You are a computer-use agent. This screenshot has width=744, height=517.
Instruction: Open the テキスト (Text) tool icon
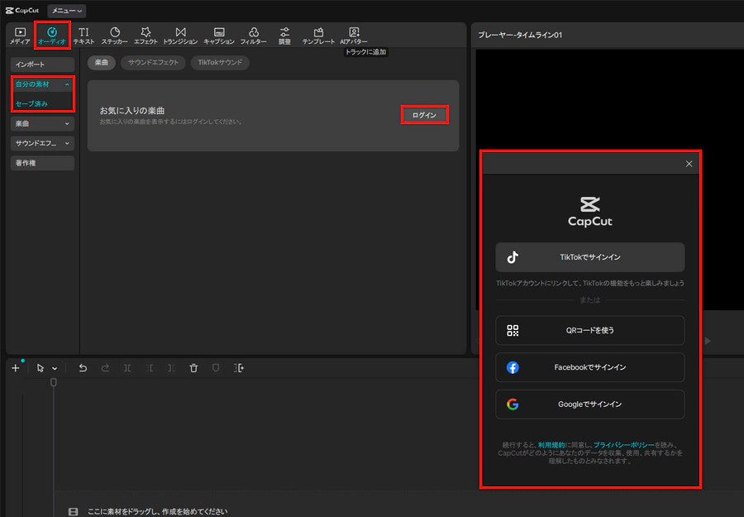tap(84, 36)
